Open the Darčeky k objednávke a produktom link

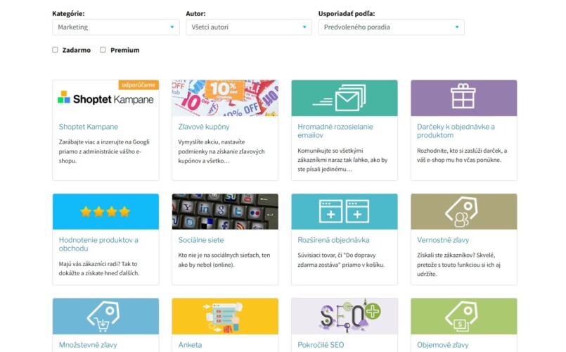click(456, 131)
